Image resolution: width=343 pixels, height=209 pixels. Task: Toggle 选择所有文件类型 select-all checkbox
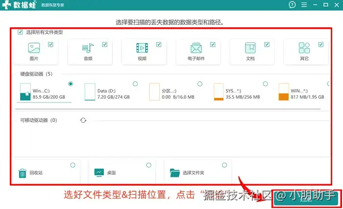pyautogui.click(x=20, y=32)
